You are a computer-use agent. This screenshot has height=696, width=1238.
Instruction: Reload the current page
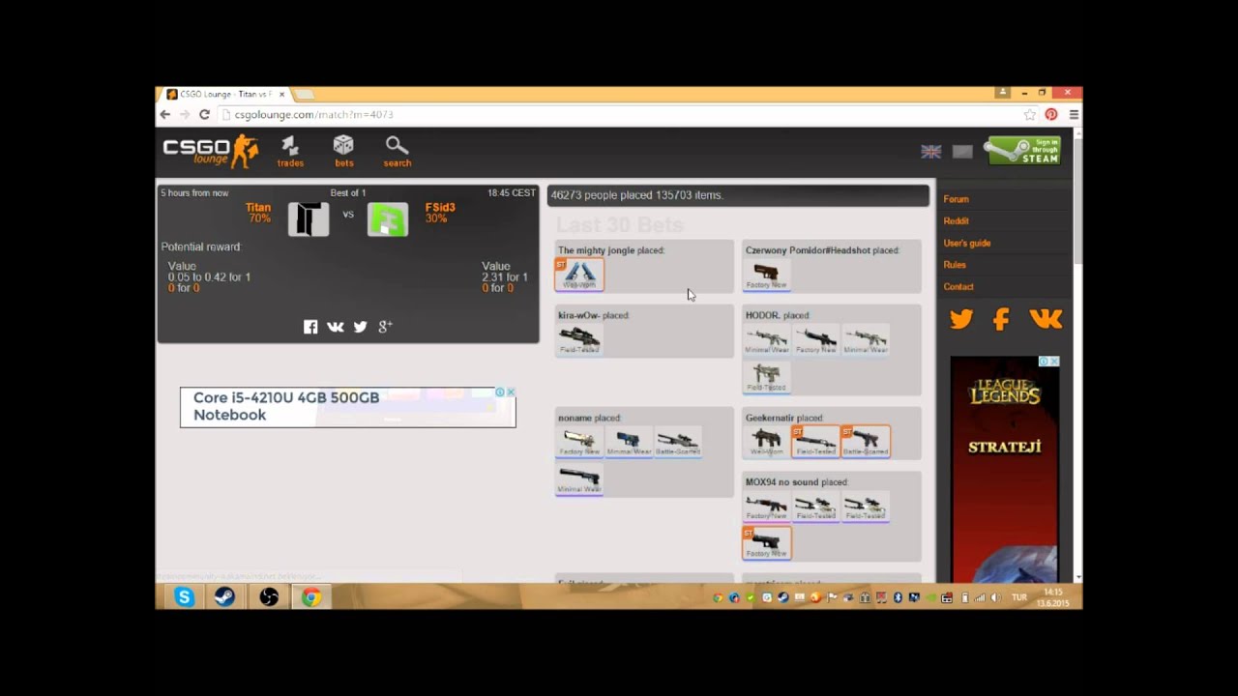[204, 114]
